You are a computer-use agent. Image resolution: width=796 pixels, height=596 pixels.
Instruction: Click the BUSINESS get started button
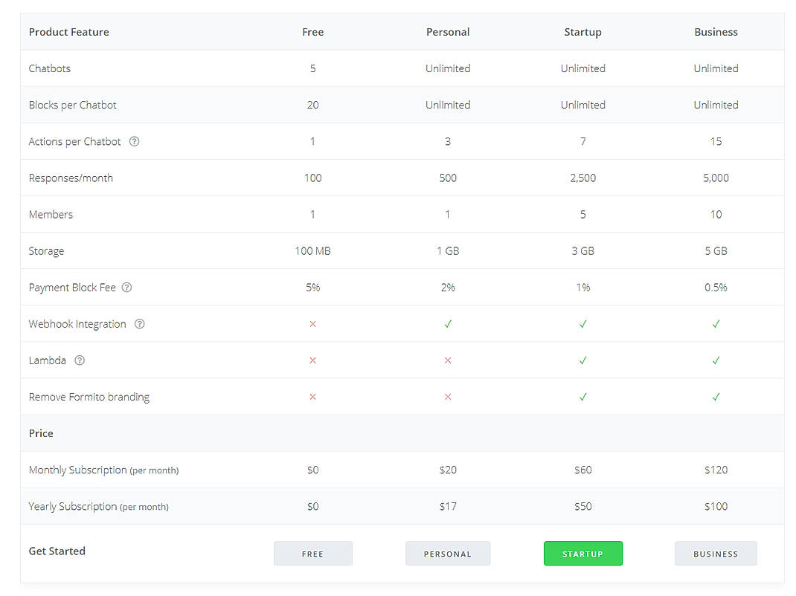coord(716,553)
